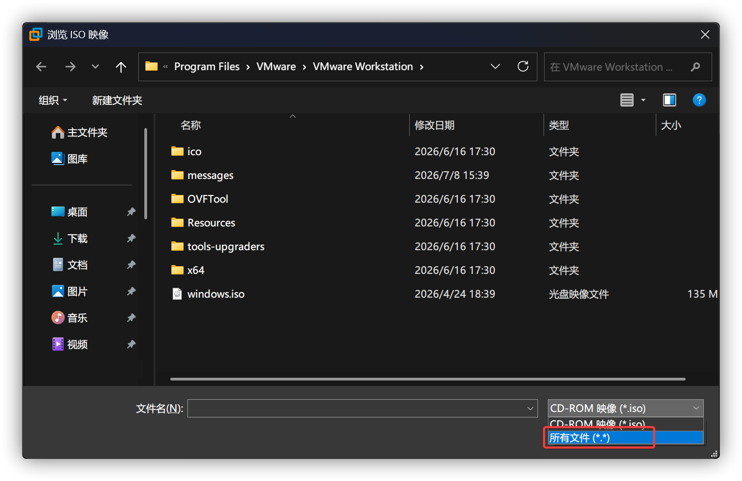Click the pin icon next to 下载
742x481 pixels.
click(131, 239)
